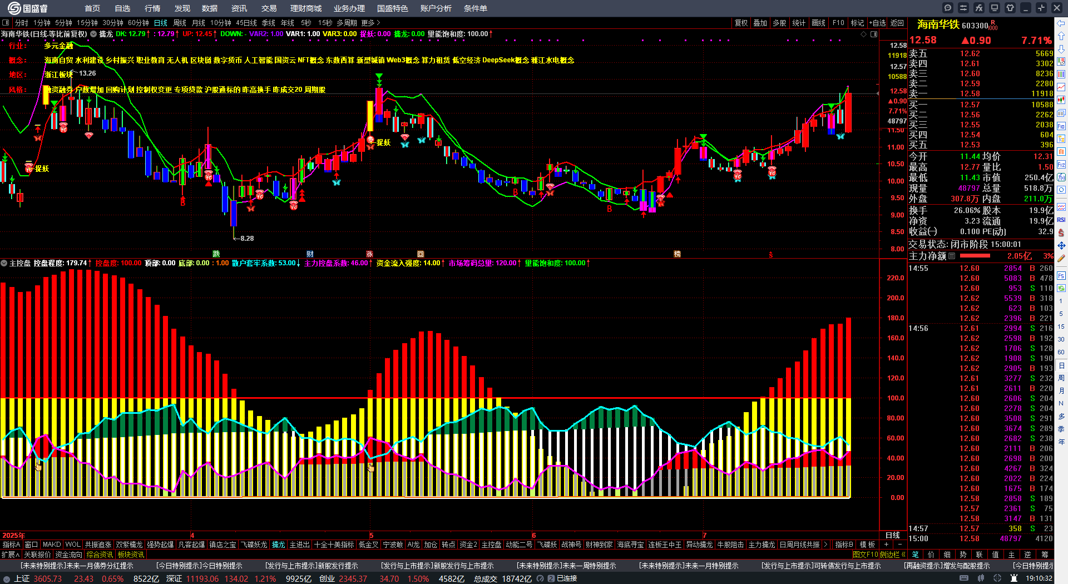The width and height of the screenshot is (1068, 584).
Task: Switch to 60分钟 period
Action: pyautogui.click(x=139, y=23)
